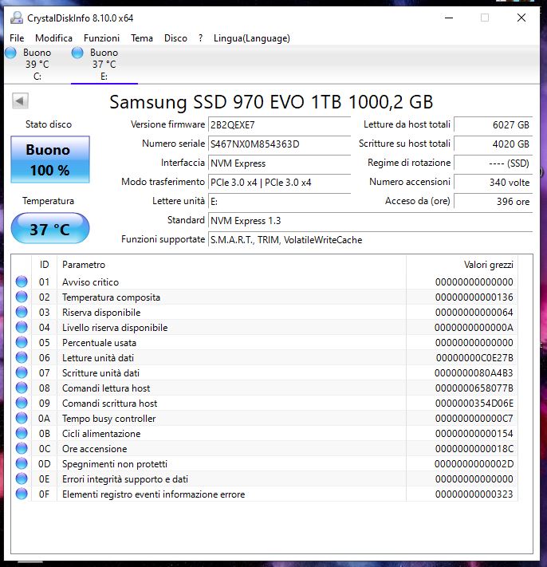
Task: Select the Temperatura composita parameter text
Action: pos(111,297)
